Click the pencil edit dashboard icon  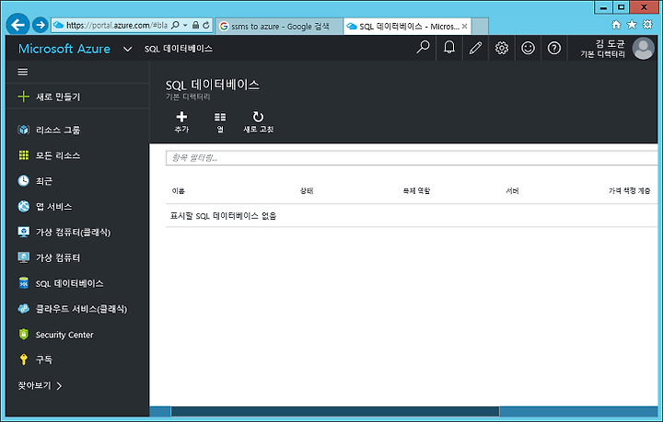(475, 47)
